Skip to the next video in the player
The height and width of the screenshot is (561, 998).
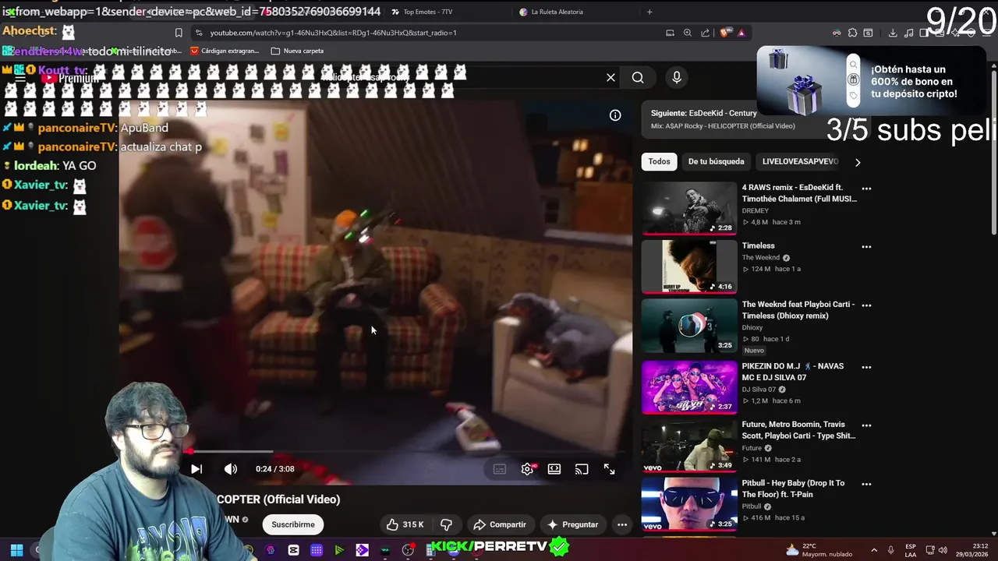pyautogui.click(x=196, y=469)
